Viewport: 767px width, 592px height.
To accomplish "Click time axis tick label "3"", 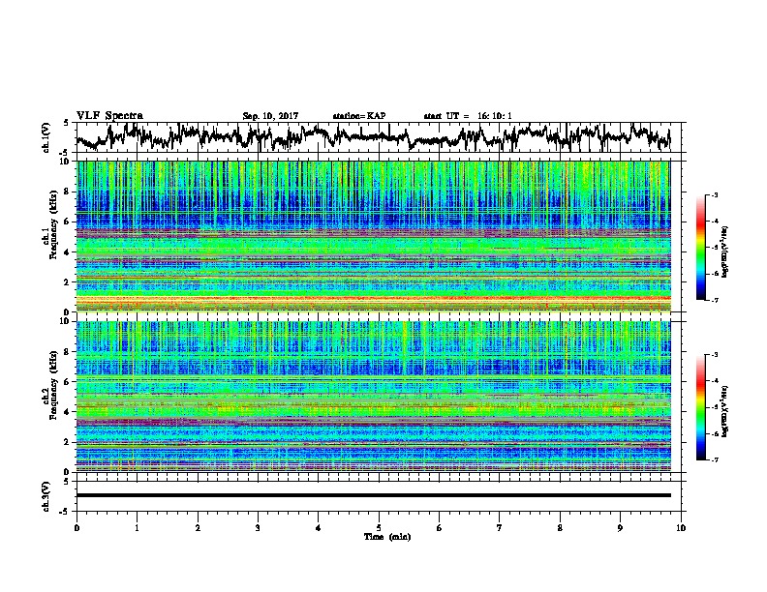I will click(x=258, y=528).
